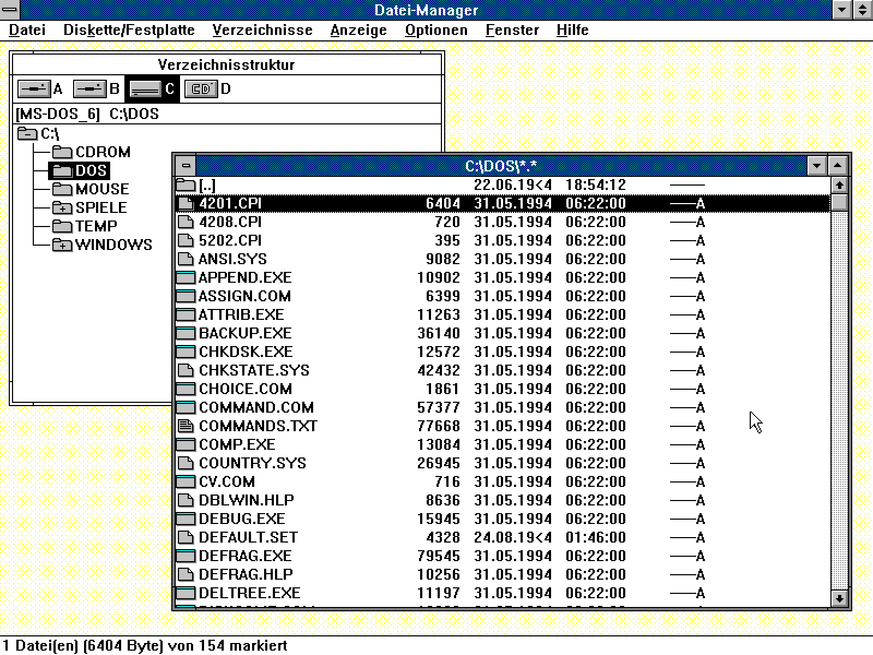Screen dimensions: 873x655
Task: Select floppy drive B icon
Action: tap(89, 88)
